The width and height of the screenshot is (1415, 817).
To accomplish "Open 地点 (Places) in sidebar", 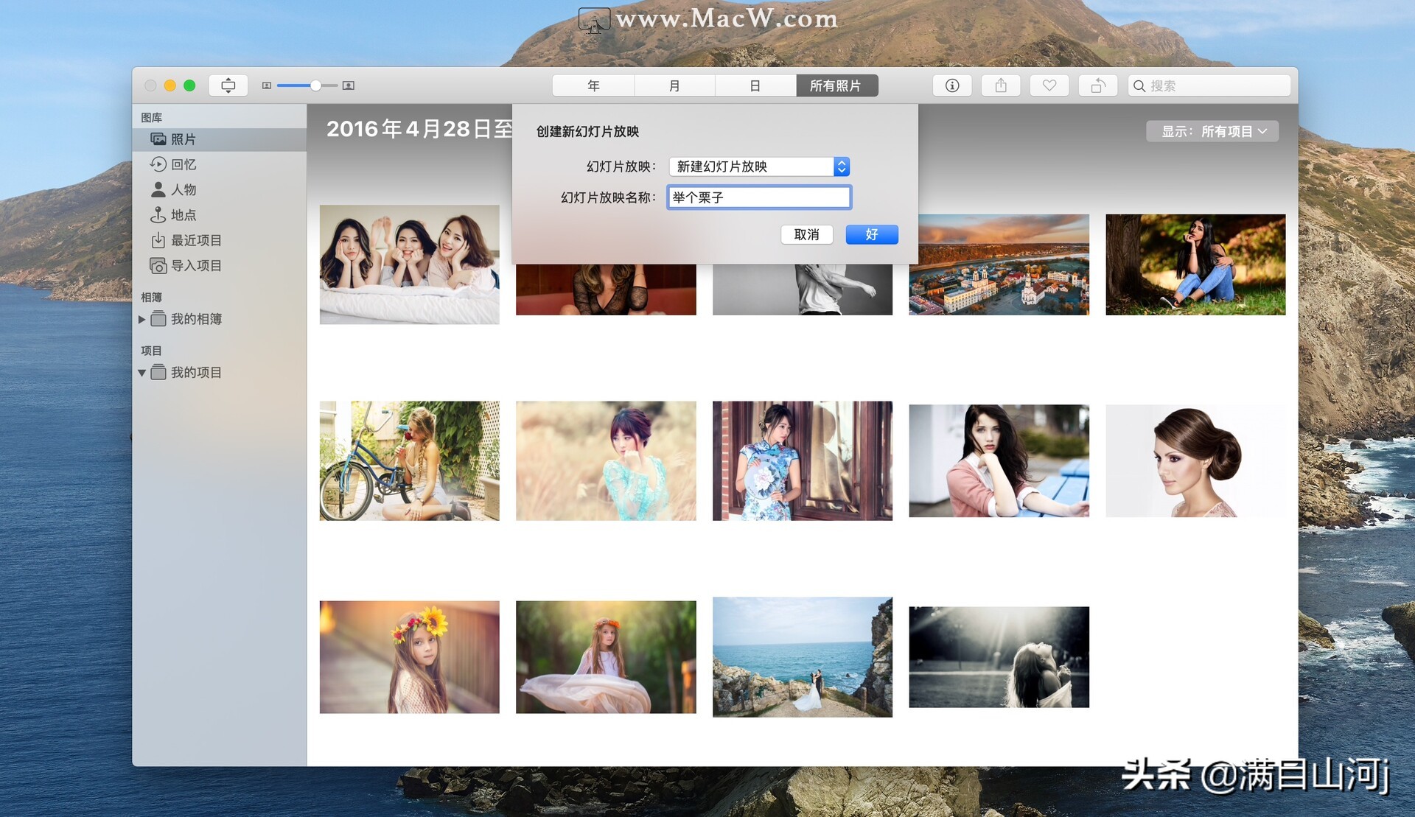I will 183,215.
